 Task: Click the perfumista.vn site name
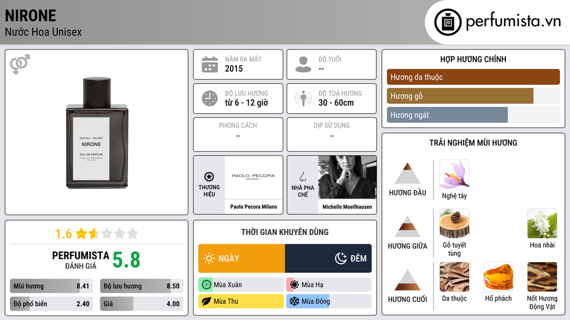pyautogui.click(x=513, y=22)
